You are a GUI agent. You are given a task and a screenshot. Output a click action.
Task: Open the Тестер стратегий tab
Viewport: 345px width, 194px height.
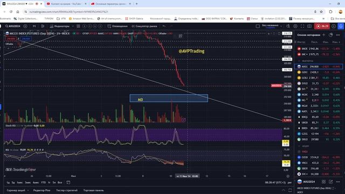67,190
